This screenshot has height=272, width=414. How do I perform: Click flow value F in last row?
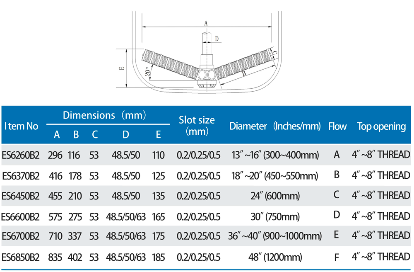click(336, 257)
